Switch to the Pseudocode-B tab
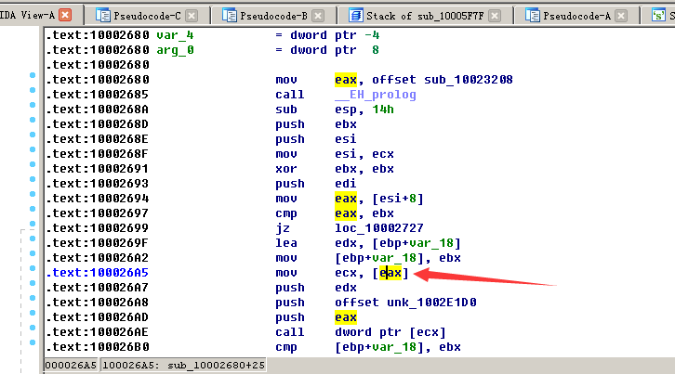 click(x=273, y=16)
